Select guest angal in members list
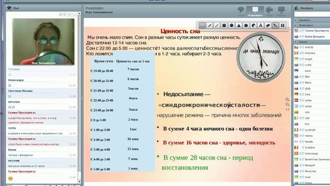 312,59
